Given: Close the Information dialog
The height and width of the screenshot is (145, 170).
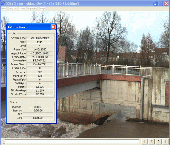Looking at the screenshot, I should 53,27.
